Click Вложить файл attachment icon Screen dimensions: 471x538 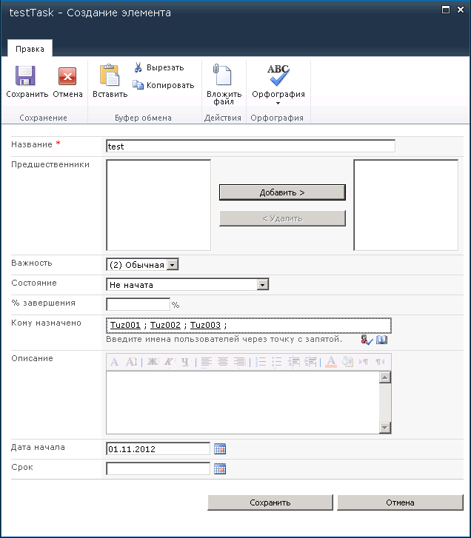[x=224, y=77]
